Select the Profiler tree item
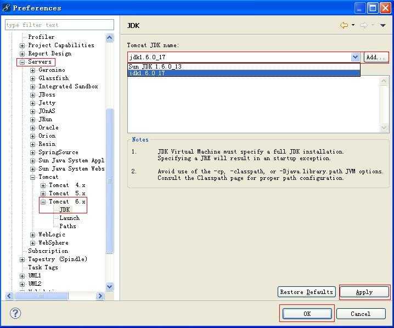The width and height of the screenshot is (394, 328). pos(41,37)
